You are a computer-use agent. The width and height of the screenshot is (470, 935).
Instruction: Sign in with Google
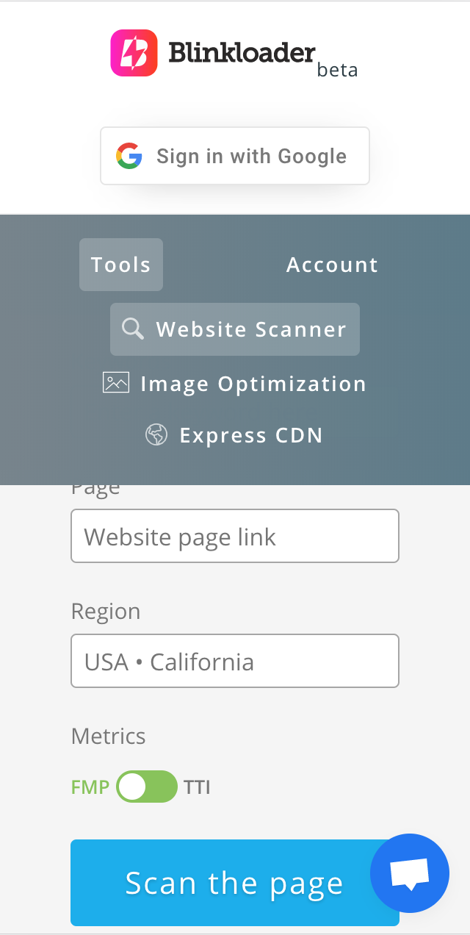[235, 156]
